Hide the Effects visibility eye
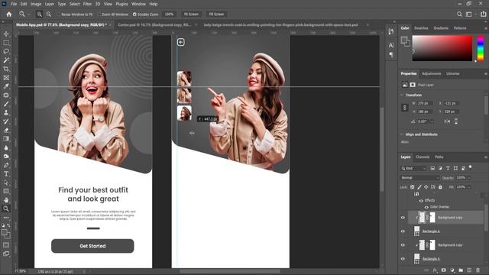This screenshot has width=489, height=275. click(x=421, y=200)
